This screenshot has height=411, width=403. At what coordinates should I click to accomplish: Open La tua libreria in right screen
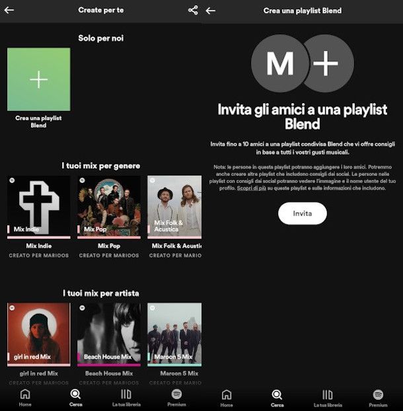click(328, 398)
